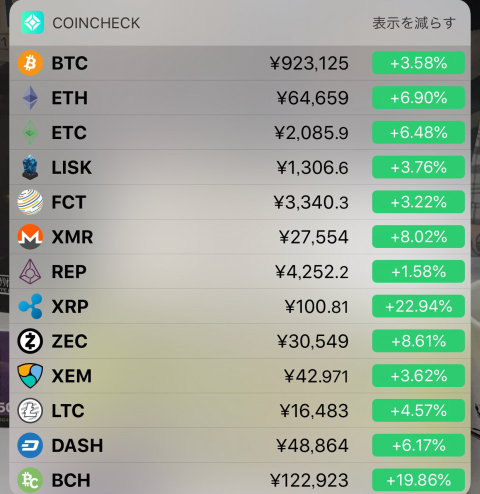Select the ETH price ¥64,659
The width and height of the screenshot is (480, 494).
click(x=313, y=98)
